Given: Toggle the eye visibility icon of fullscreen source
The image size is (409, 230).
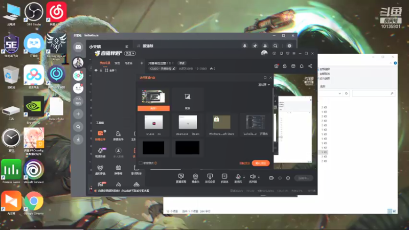Looking at the screenshot, I should (x=96, y=71).
